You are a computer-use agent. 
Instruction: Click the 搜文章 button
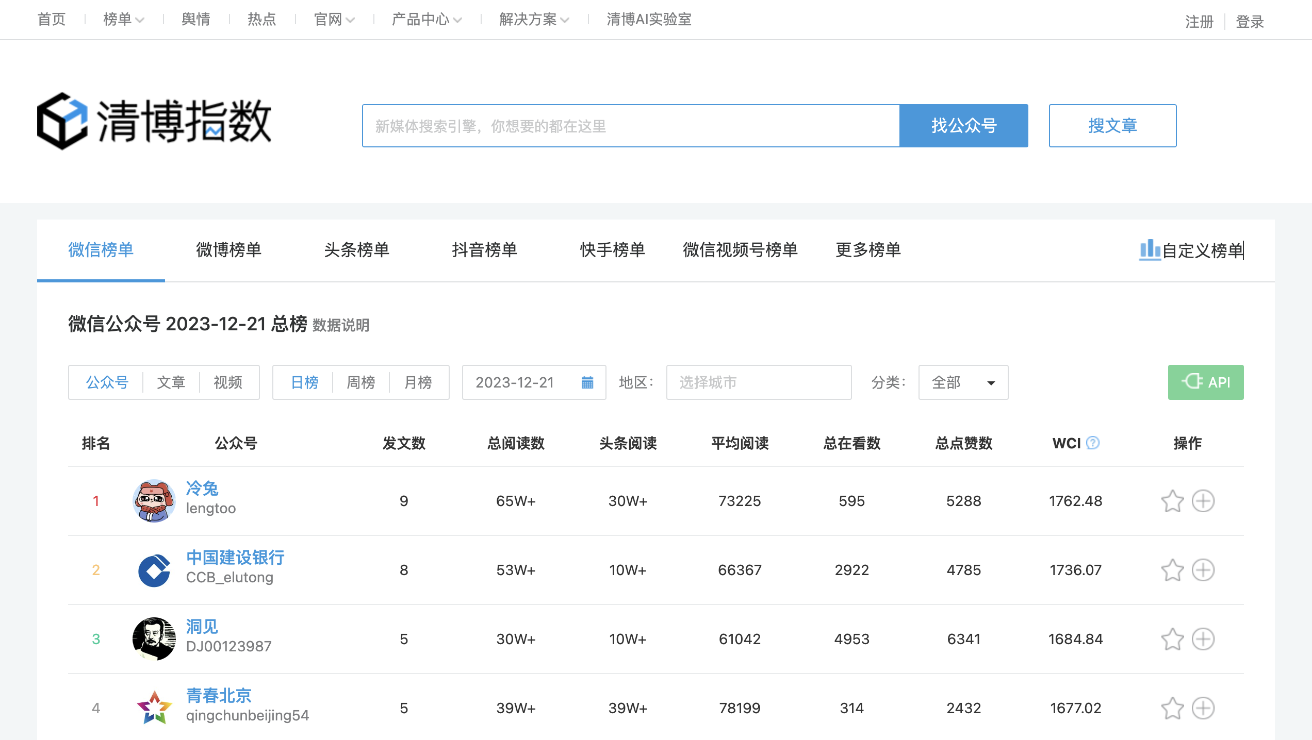click(x=1113, y=126)
